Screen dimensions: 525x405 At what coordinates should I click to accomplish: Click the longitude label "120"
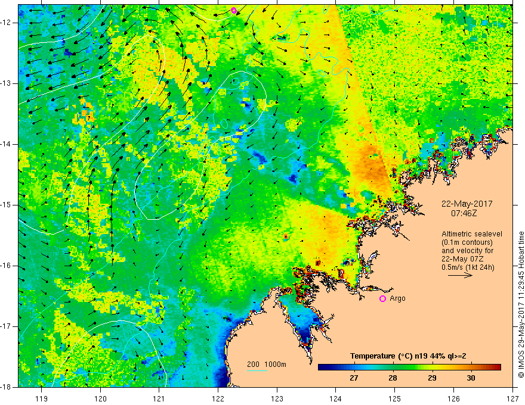click(x=100, y=398)
